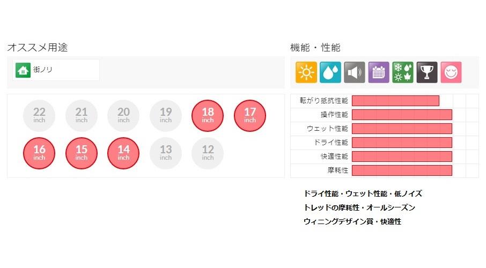486x268 pixels.
Task: Click the green all-season weather icon
Action: click(x=403, y=72)
